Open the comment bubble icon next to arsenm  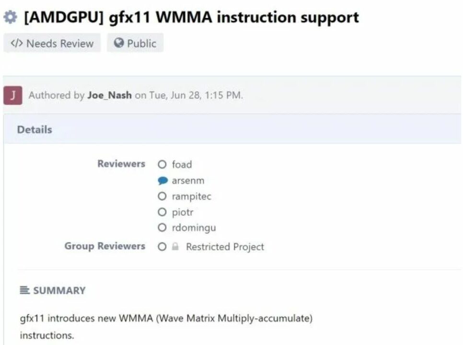(162, 180)
